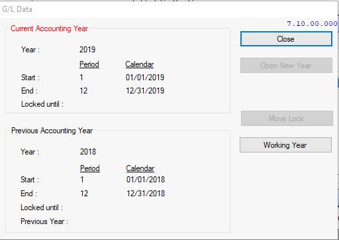This screenshot has height=240, width=339.
Task: Select the current year value 2019
Action: 87,50
